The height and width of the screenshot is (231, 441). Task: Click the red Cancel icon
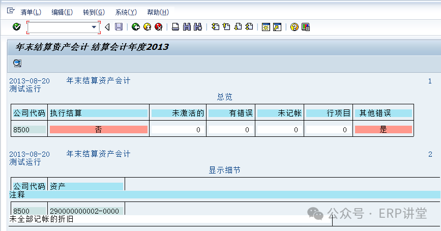click(x=159, y=27)
